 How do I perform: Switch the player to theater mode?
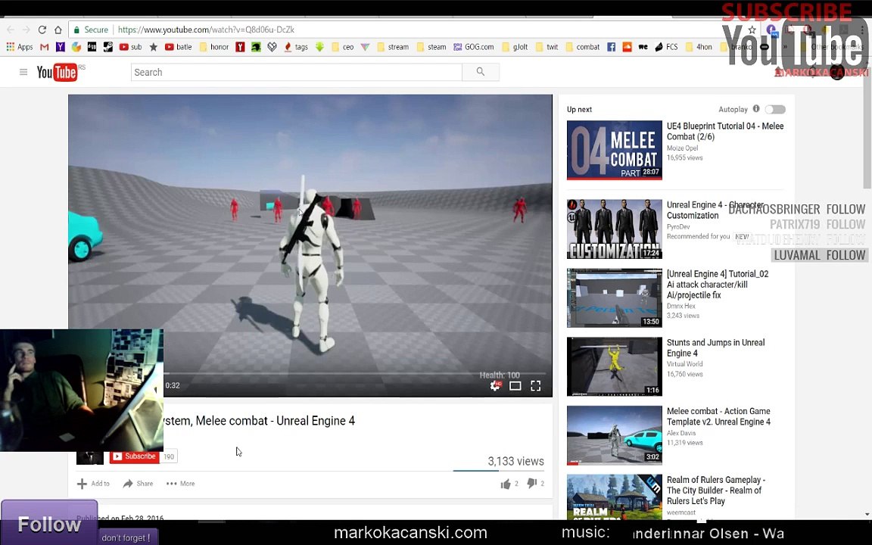515,385
